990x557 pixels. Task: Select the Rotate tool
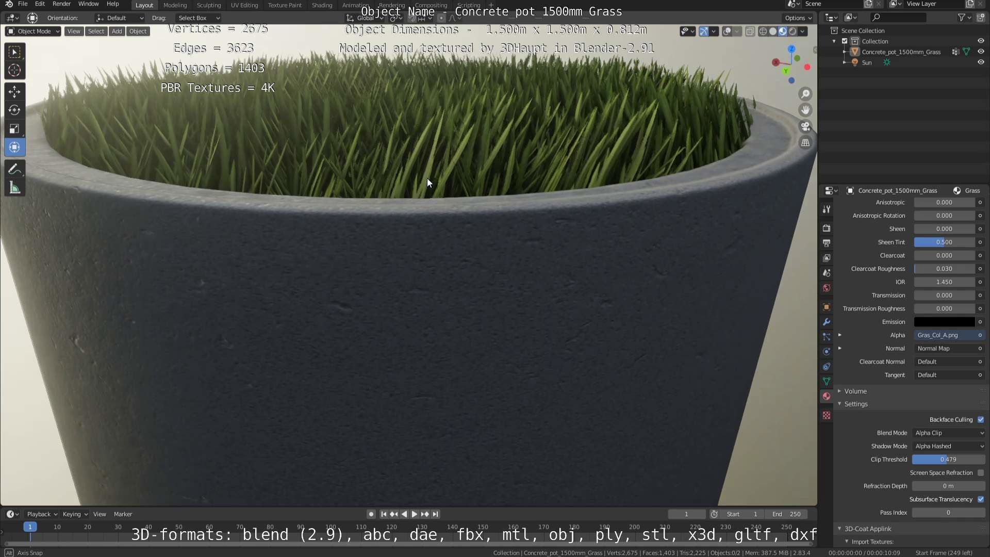(x=14, y=110)
